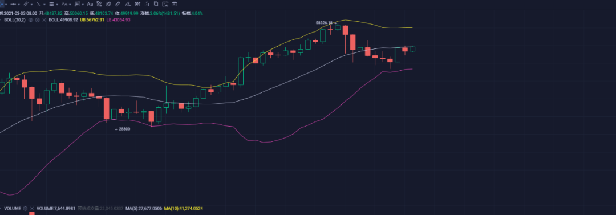The height and width of the screenshot is (215, 616).
Task: Select the pencil brush drawing tool
Action: (128, 4)
